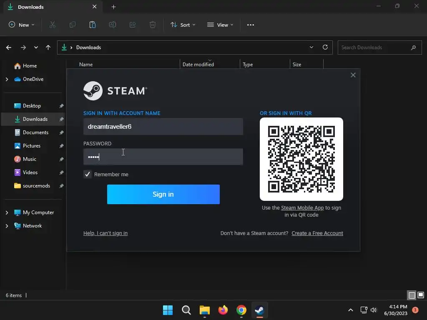The width and height of the screenshot is (427, 320).
Task: Go forward with the right arrow
Action: click(23, 47)
